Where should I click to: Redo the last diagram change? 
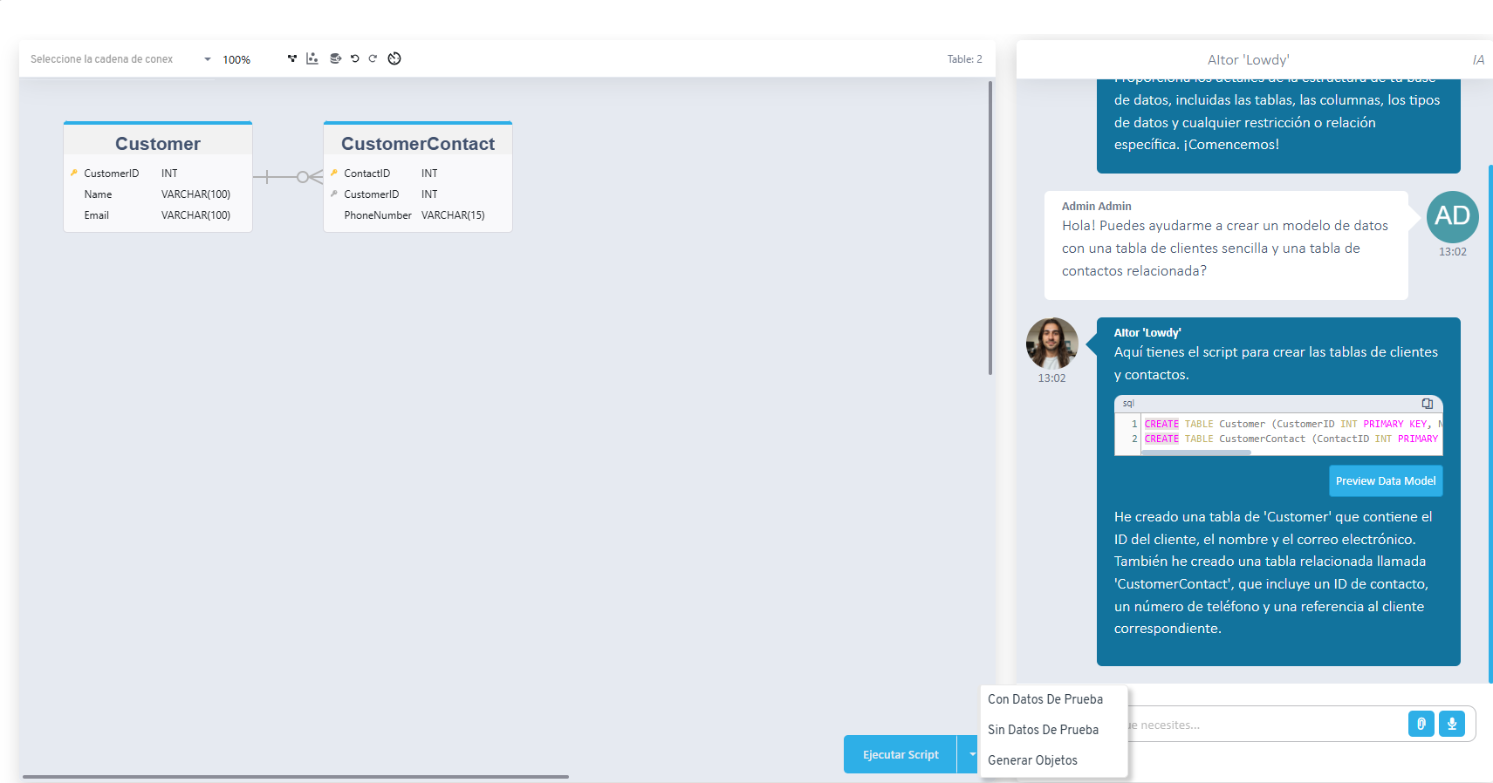click(x=373, y=58)
